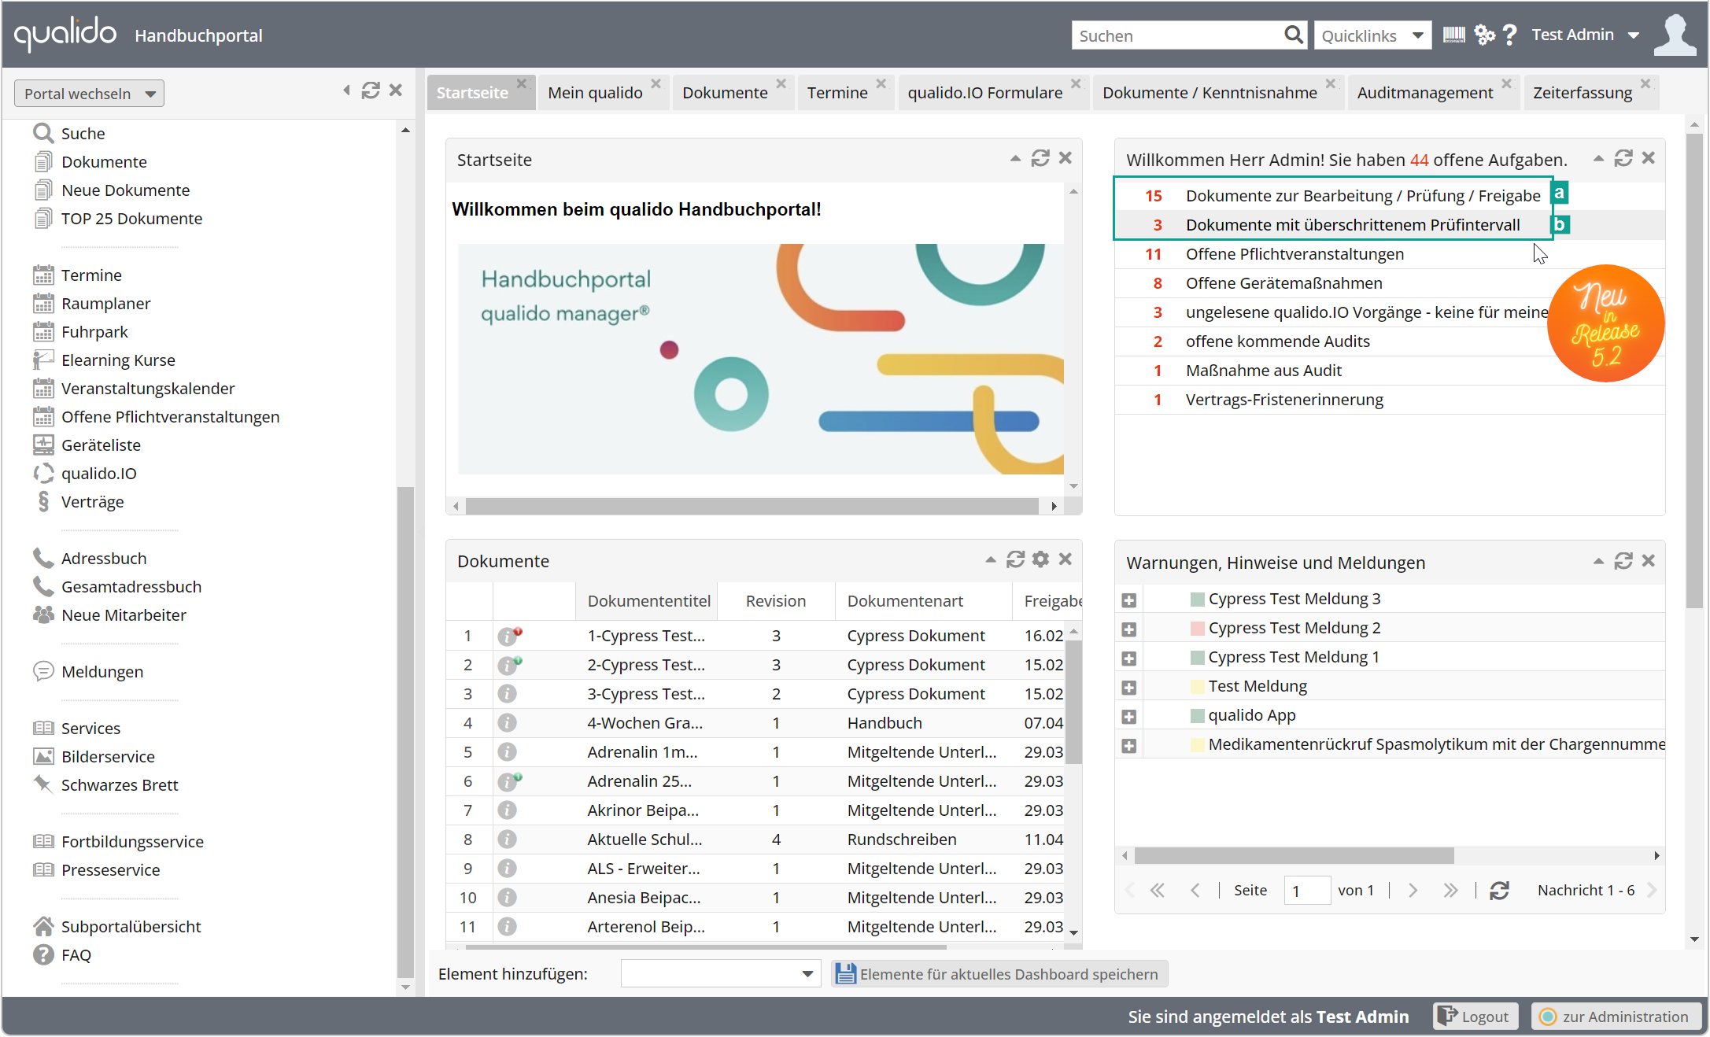The image size is (1710, 1037).
Task: Click info icon for 1-Cypress Test row
Action: pyautogui.click(x=508, y=636)
